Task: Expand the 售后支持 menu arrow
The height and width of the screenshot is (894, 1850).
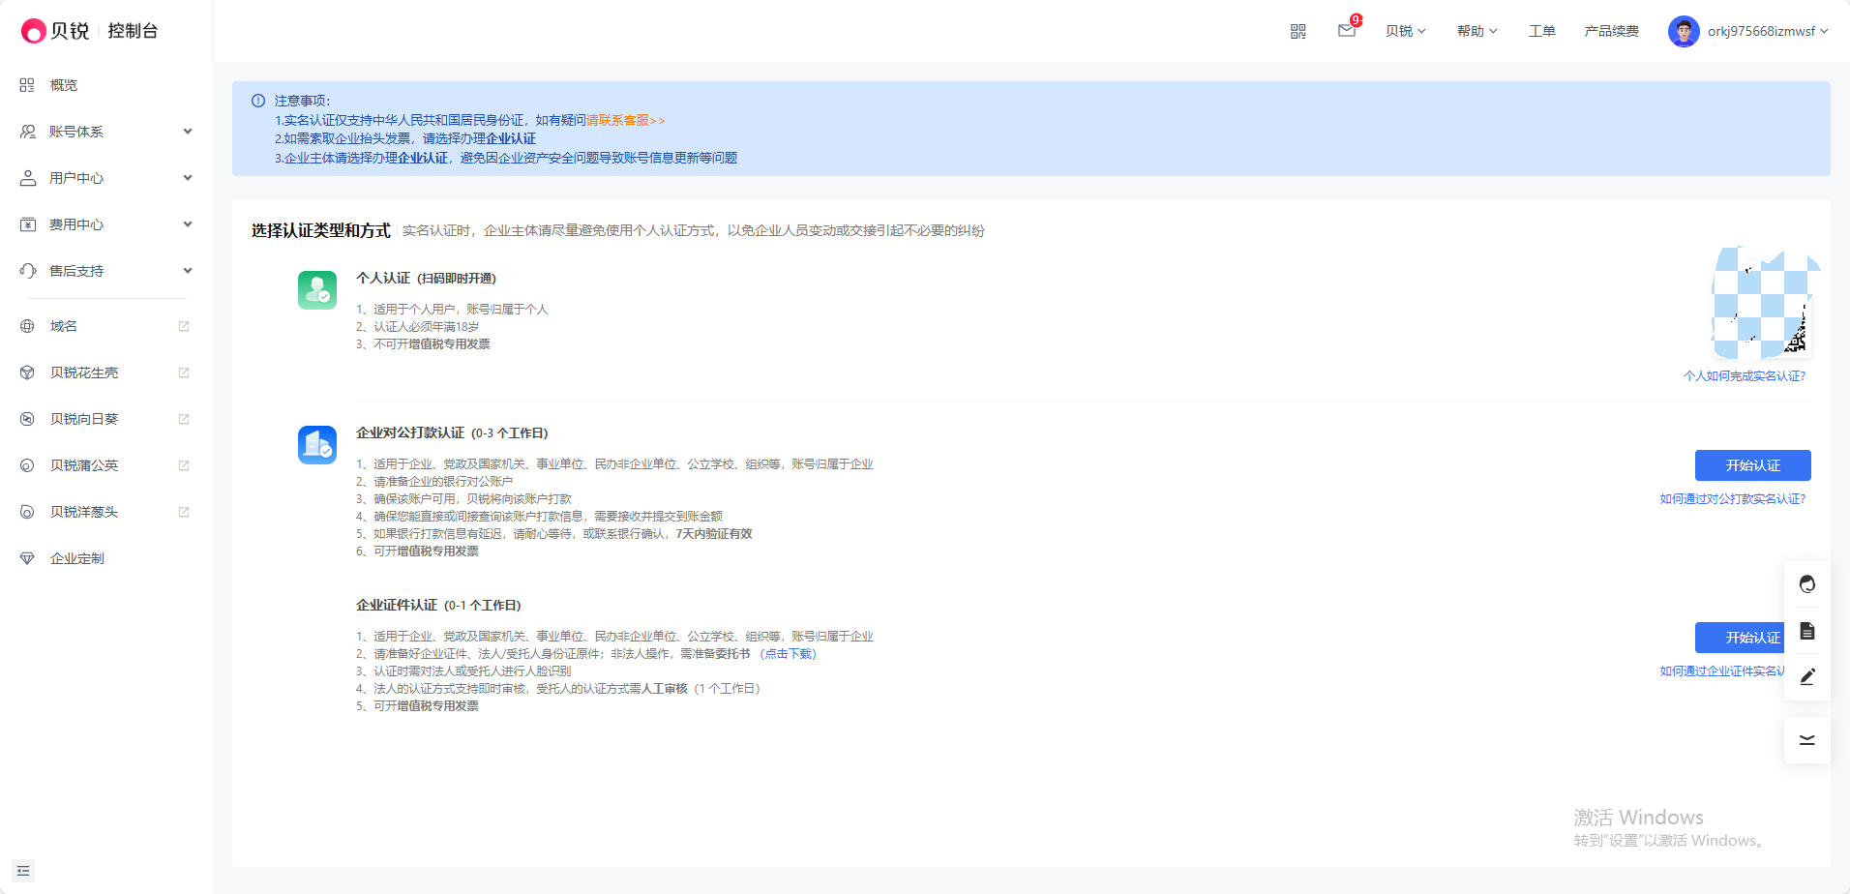Action: click(188, 271)
